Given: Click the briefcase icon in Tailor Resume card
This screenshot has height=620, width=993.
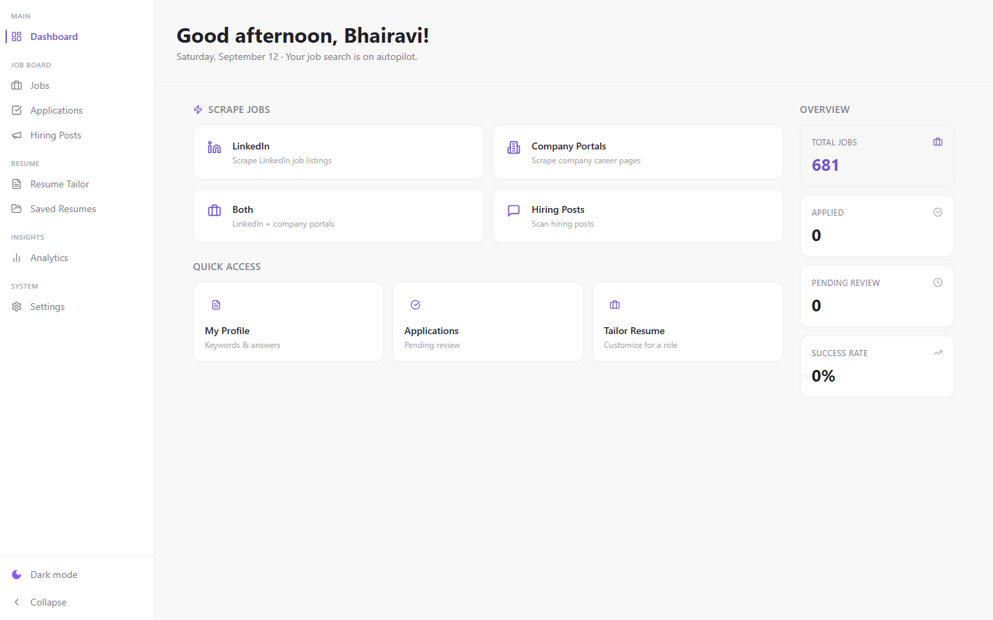Looking at the screenshot, I should point(615,304).
